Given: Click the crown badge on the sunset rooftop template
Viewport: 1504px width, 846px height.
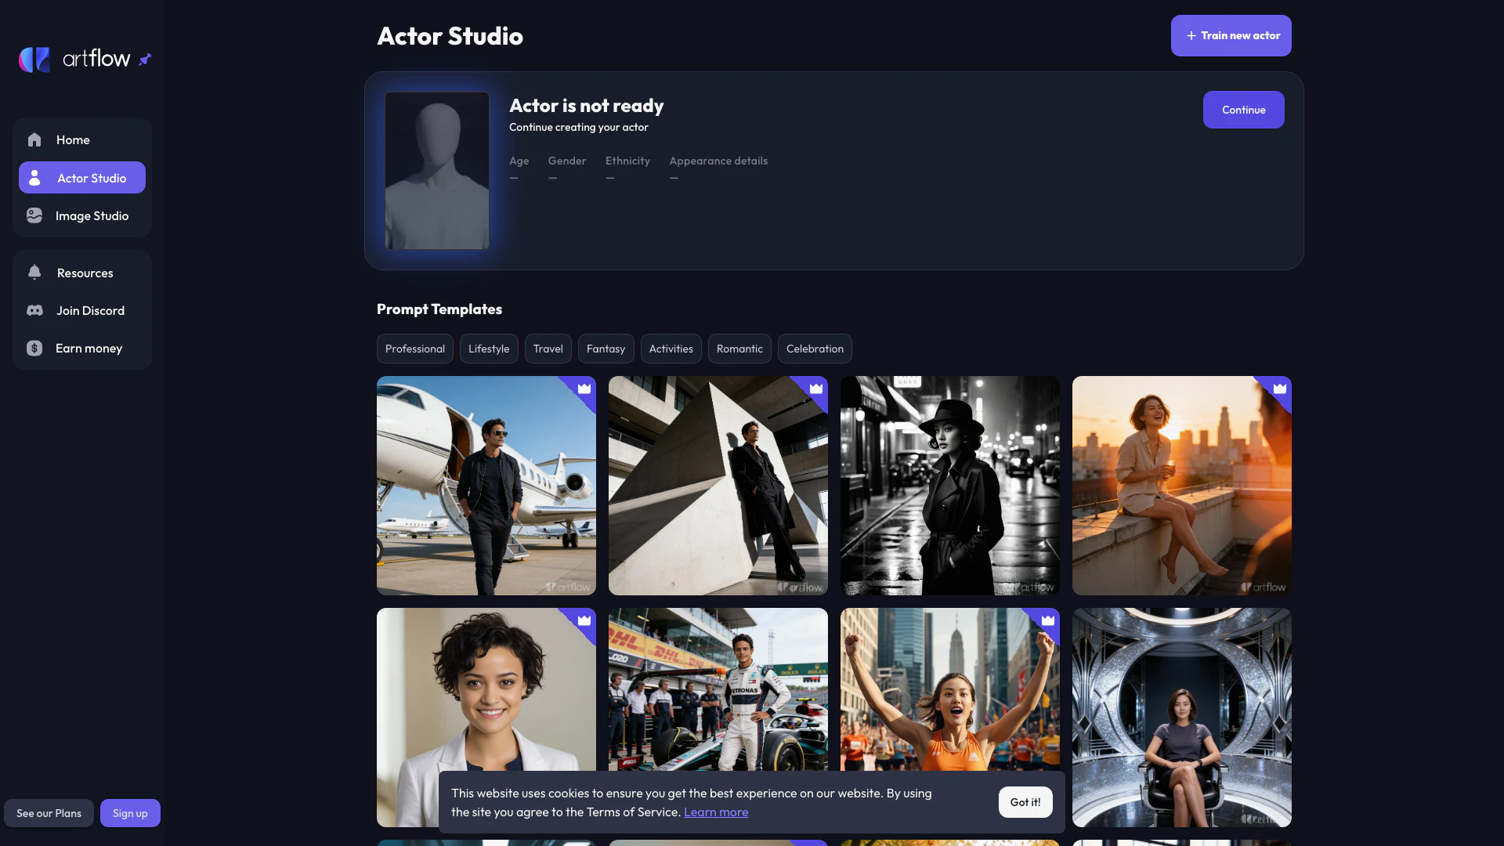Looking at the screenshot, I should coord(1280,389).
